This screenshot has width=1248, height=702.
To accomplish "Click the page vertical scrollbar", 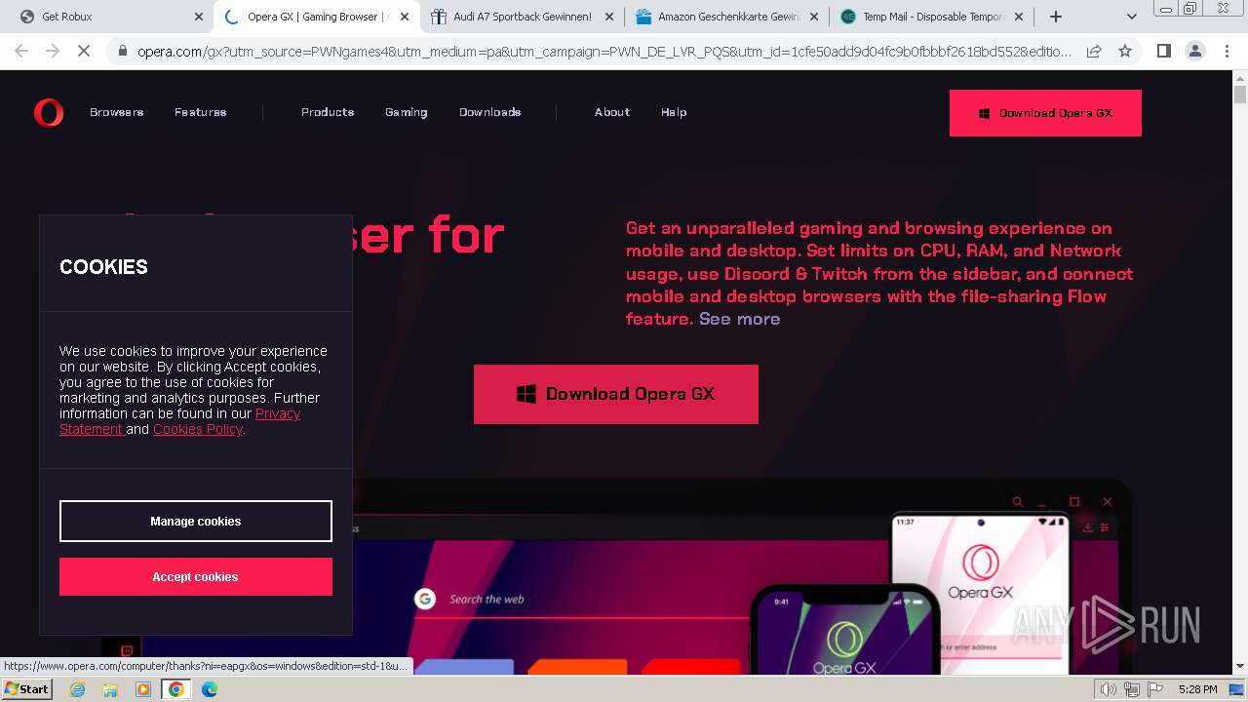I will click(x=1240, y=95).
